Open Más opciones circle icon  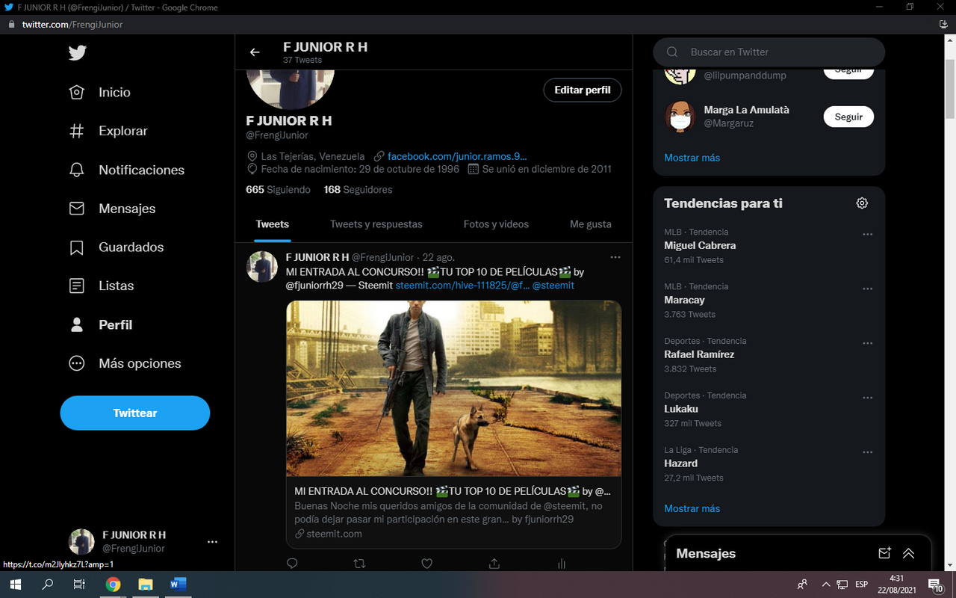(x=76, y=363)
